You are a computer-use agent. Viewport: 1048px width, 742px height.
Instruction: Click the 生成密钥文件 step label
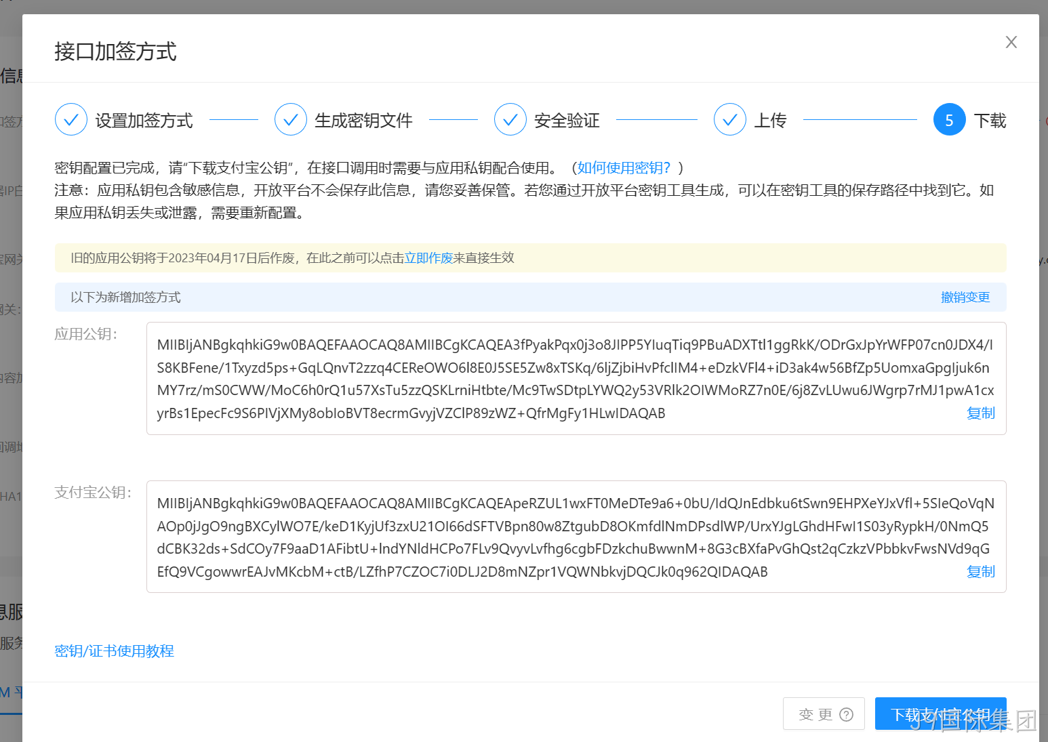363,121
